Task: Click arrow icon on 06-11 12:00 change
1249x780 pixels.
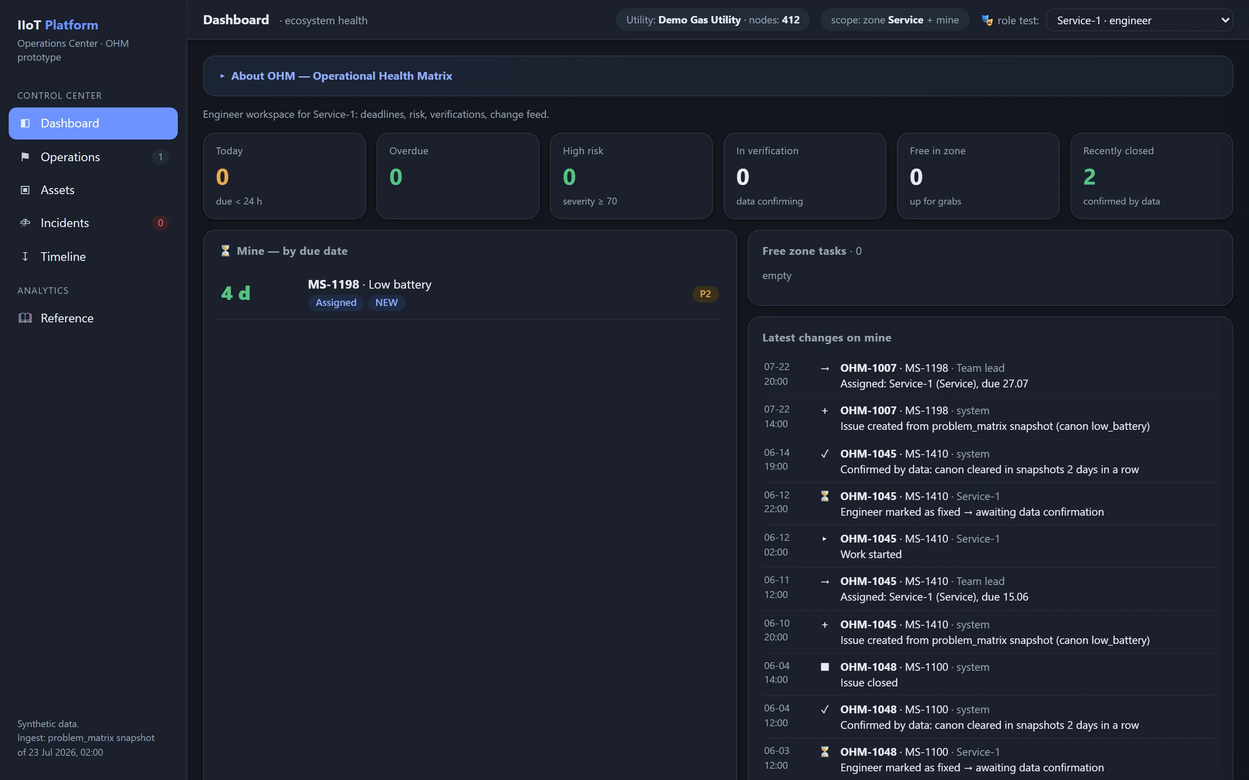Action: click(825, 582)
